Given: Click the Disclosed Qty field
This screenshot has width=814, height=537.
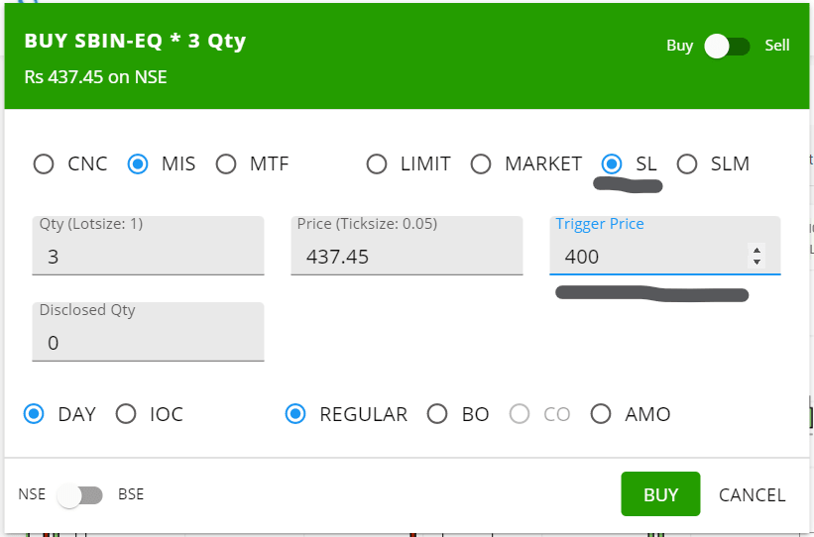Looking at the screenshot, I should 148,332.
